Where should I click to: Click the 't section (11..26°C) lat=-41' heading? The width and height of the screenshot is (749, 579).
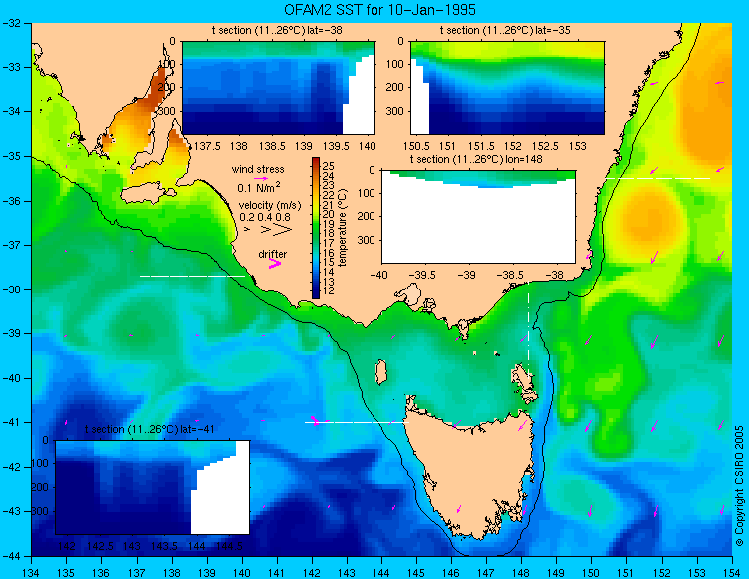tap(149, 429)
